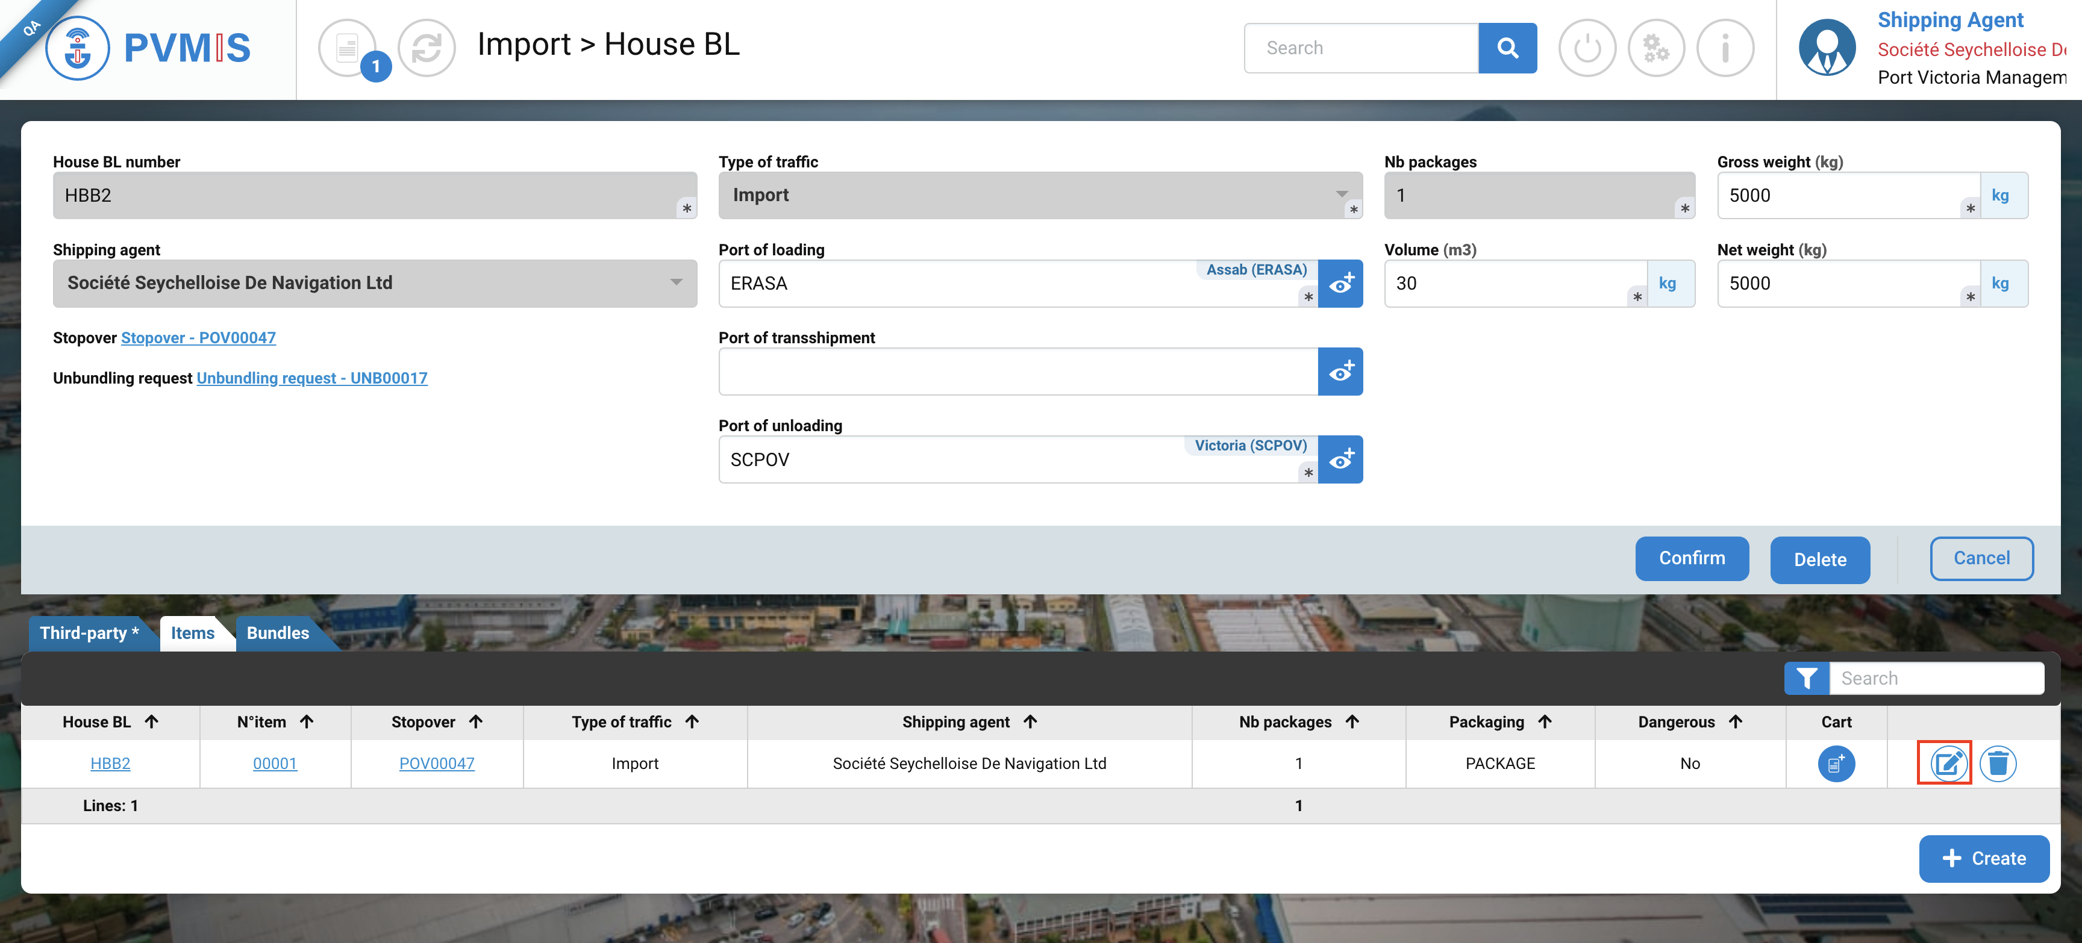
Task: Sort table by Nb packages column arrow
Action: [x=1352, y=721]
